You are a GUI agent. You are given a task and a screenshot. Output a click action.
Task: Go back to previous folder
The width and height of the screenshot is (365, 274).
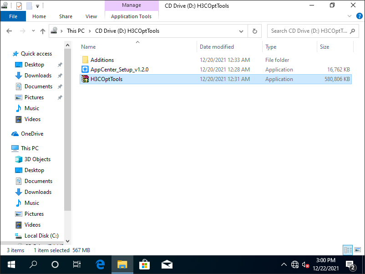(9, 31)
